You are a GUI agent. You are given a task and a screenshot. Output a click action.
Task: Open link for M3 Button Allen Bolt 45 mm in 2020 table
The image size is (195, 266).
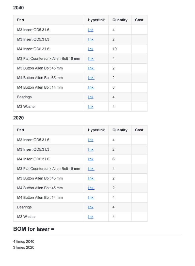pos(91,178)
